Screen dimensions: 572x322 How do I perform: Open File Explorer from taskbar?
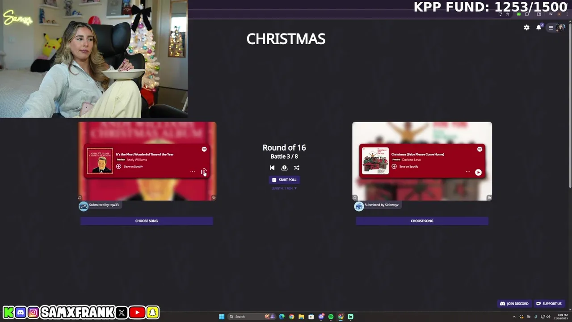click(301, 317)
